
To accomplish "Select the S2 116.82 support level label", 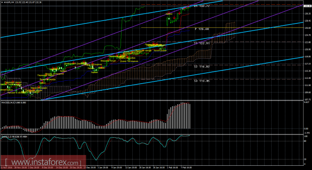I will [202, 67].
